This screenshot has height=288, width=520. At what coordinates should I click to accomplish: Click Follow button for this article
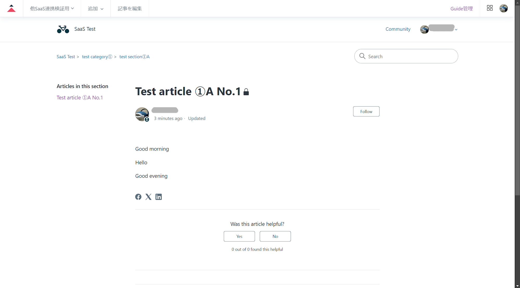tap(366, 111)
